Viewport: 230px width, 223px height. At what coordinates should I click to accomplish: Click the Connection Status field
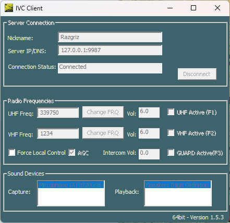coord(110,68)
